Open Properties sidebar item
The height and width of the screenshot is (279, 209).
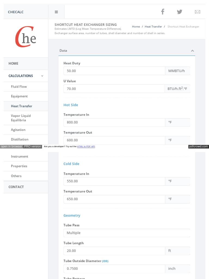point(26,166)
